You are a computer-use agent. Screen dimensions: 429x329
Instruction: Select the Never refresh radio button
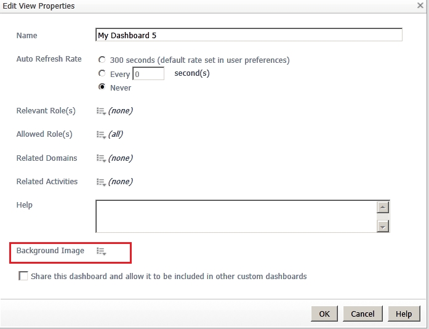102,87
